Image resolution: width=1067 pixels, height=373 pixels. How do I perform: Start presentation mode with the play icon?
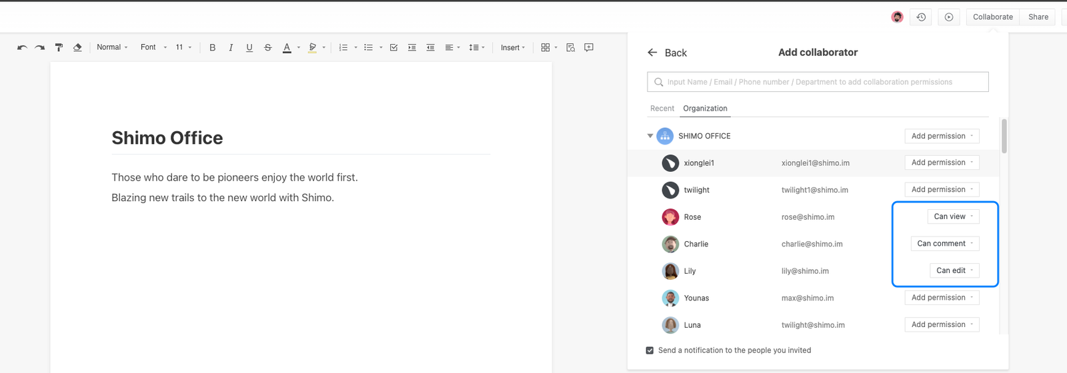click(948, 17)
